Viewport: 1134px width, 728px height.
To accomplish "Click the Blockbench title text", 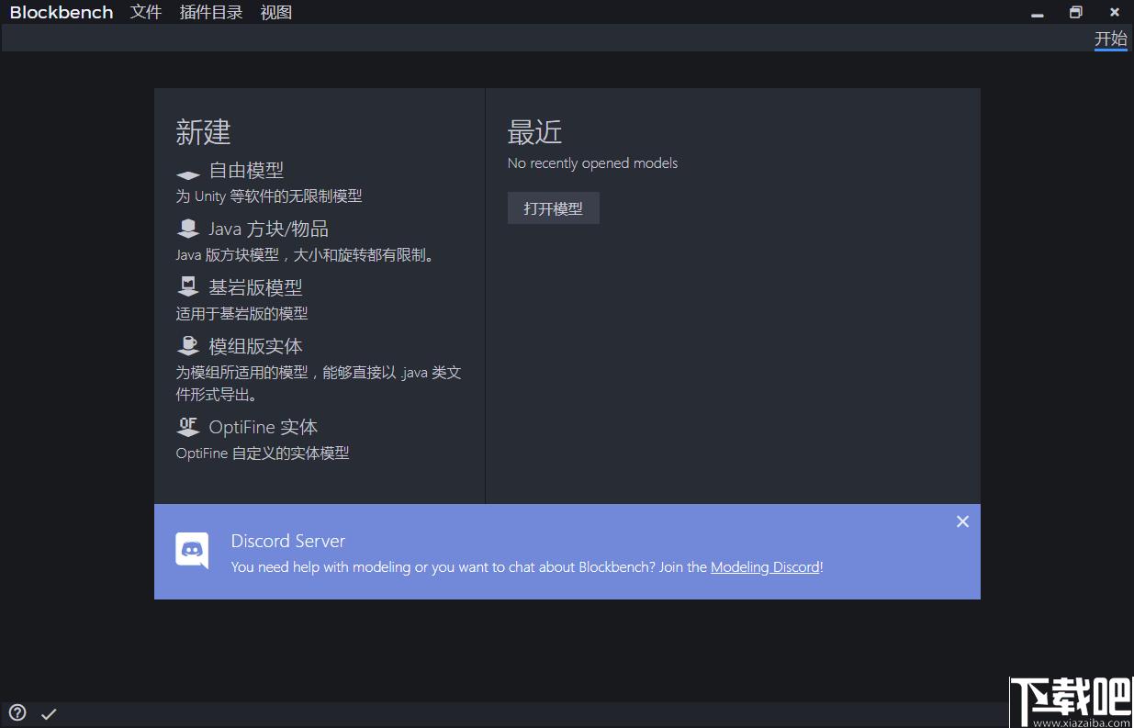I will click(x=62, y=12).
